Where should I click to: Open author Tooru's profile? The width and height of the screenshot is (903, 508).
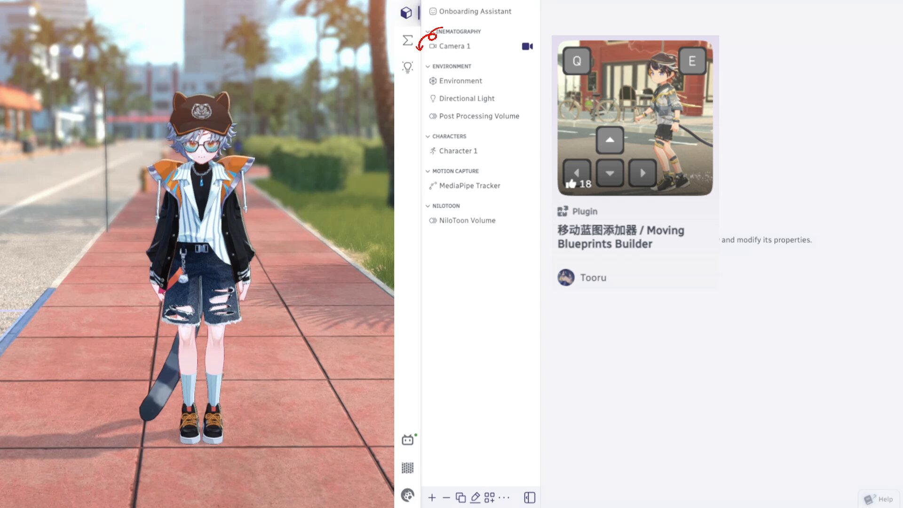coord(593,278)
